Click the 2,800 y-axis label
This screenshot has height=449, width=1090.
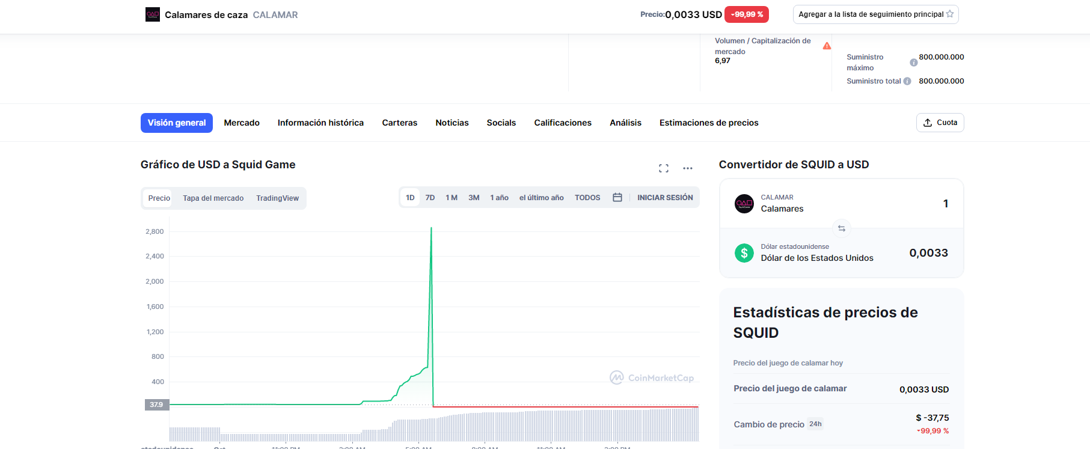tap(155, 231)
